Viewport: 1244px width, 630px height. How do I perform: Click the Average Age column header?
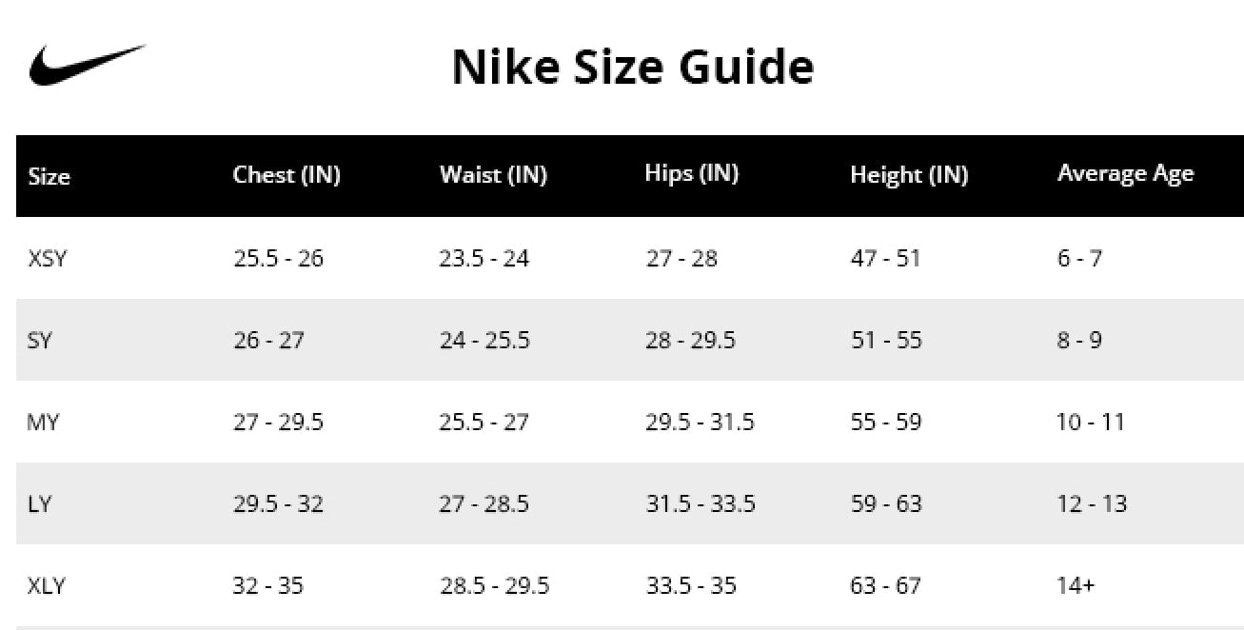(x=1125, y=174)
